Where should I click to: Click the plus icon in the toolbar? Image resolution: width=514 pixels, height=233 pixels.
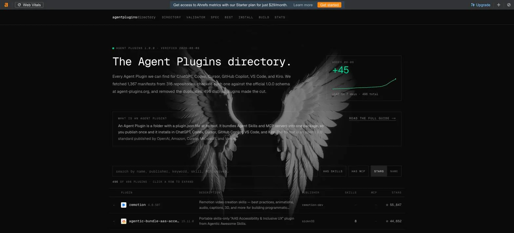[499, 5]
